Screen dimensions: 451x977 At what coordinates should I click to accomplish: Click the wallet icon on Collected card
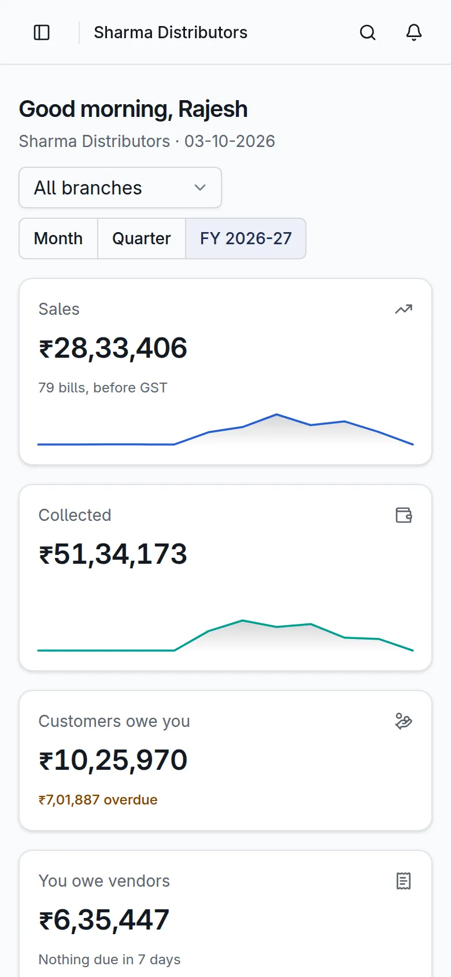click(404, 515)
